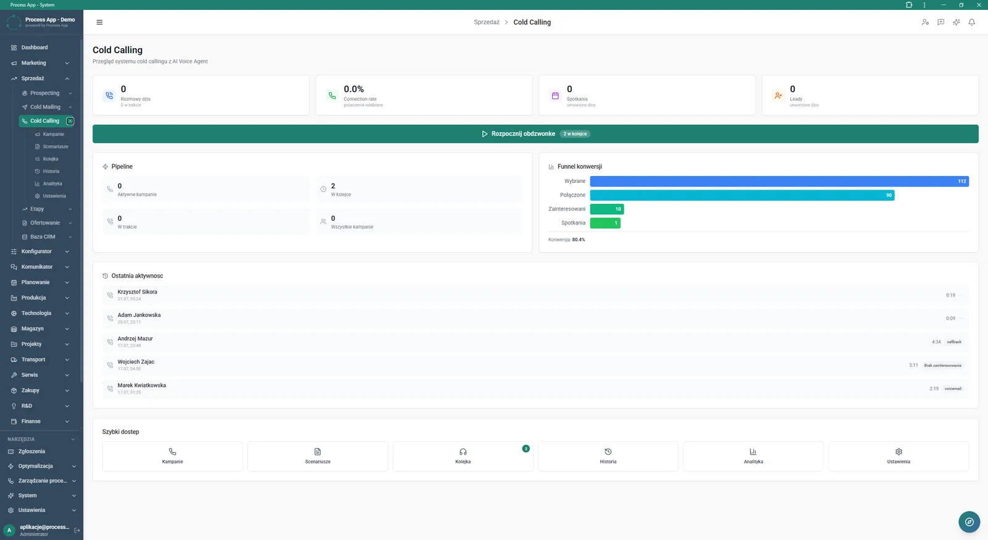Click Sprzedaż breadcrumb link
The height and width of the screenshot is (540, 988).
(487, 22)
